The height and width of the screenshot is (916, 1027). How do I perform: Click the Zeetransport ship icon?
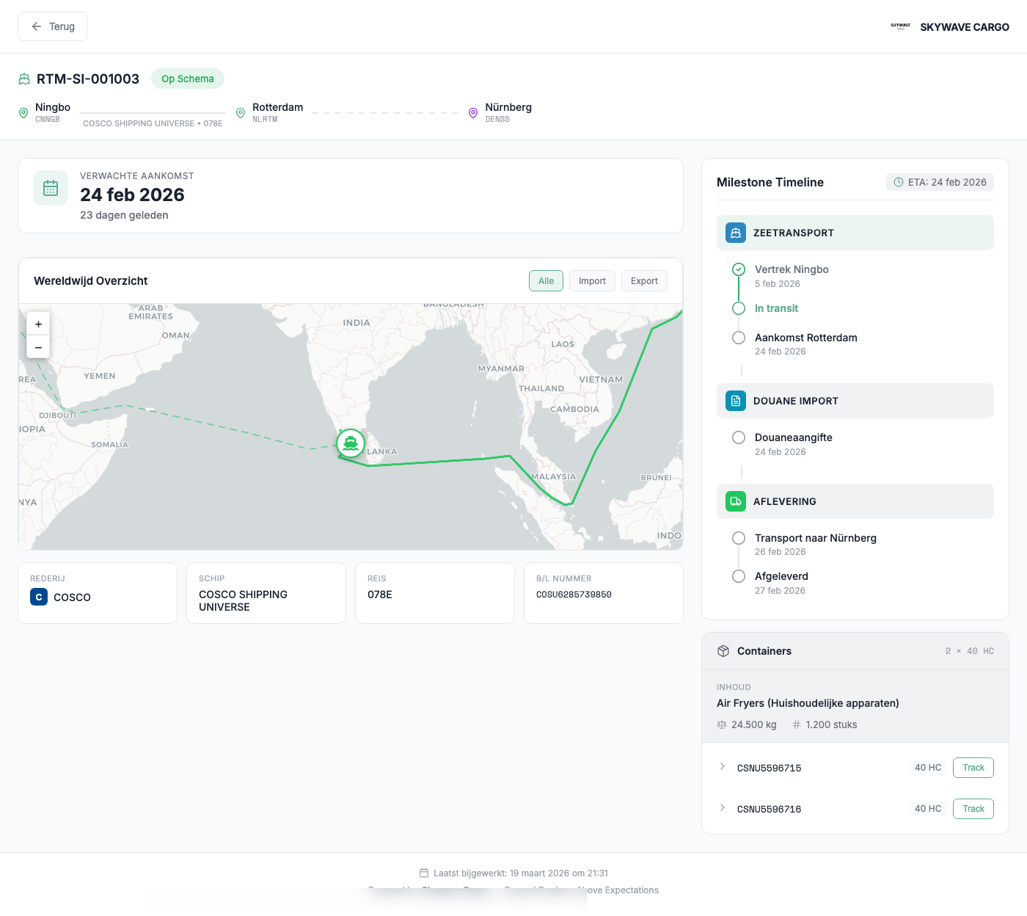[735, 233]
